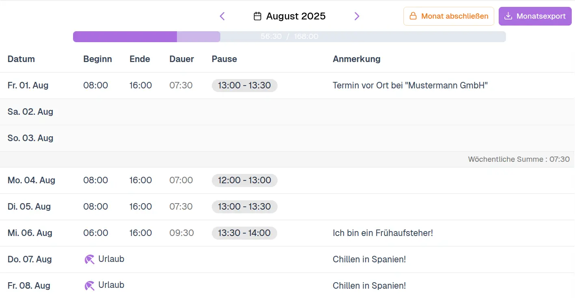The width and height of the screenshot is (575, 298).
Task: Click the monthly hours progress bar
Action: [x=289, y=36]
